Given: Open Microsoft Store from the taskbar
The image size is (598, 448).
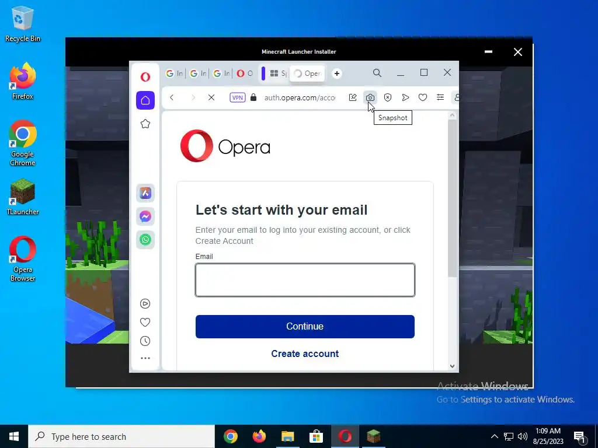Looking at the screenshot, I should 316,436.
